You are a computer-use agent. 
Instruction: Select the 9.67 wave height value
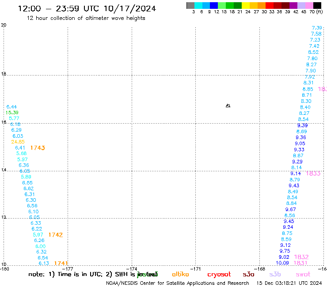pyautogui.click(x=290, y=209)
